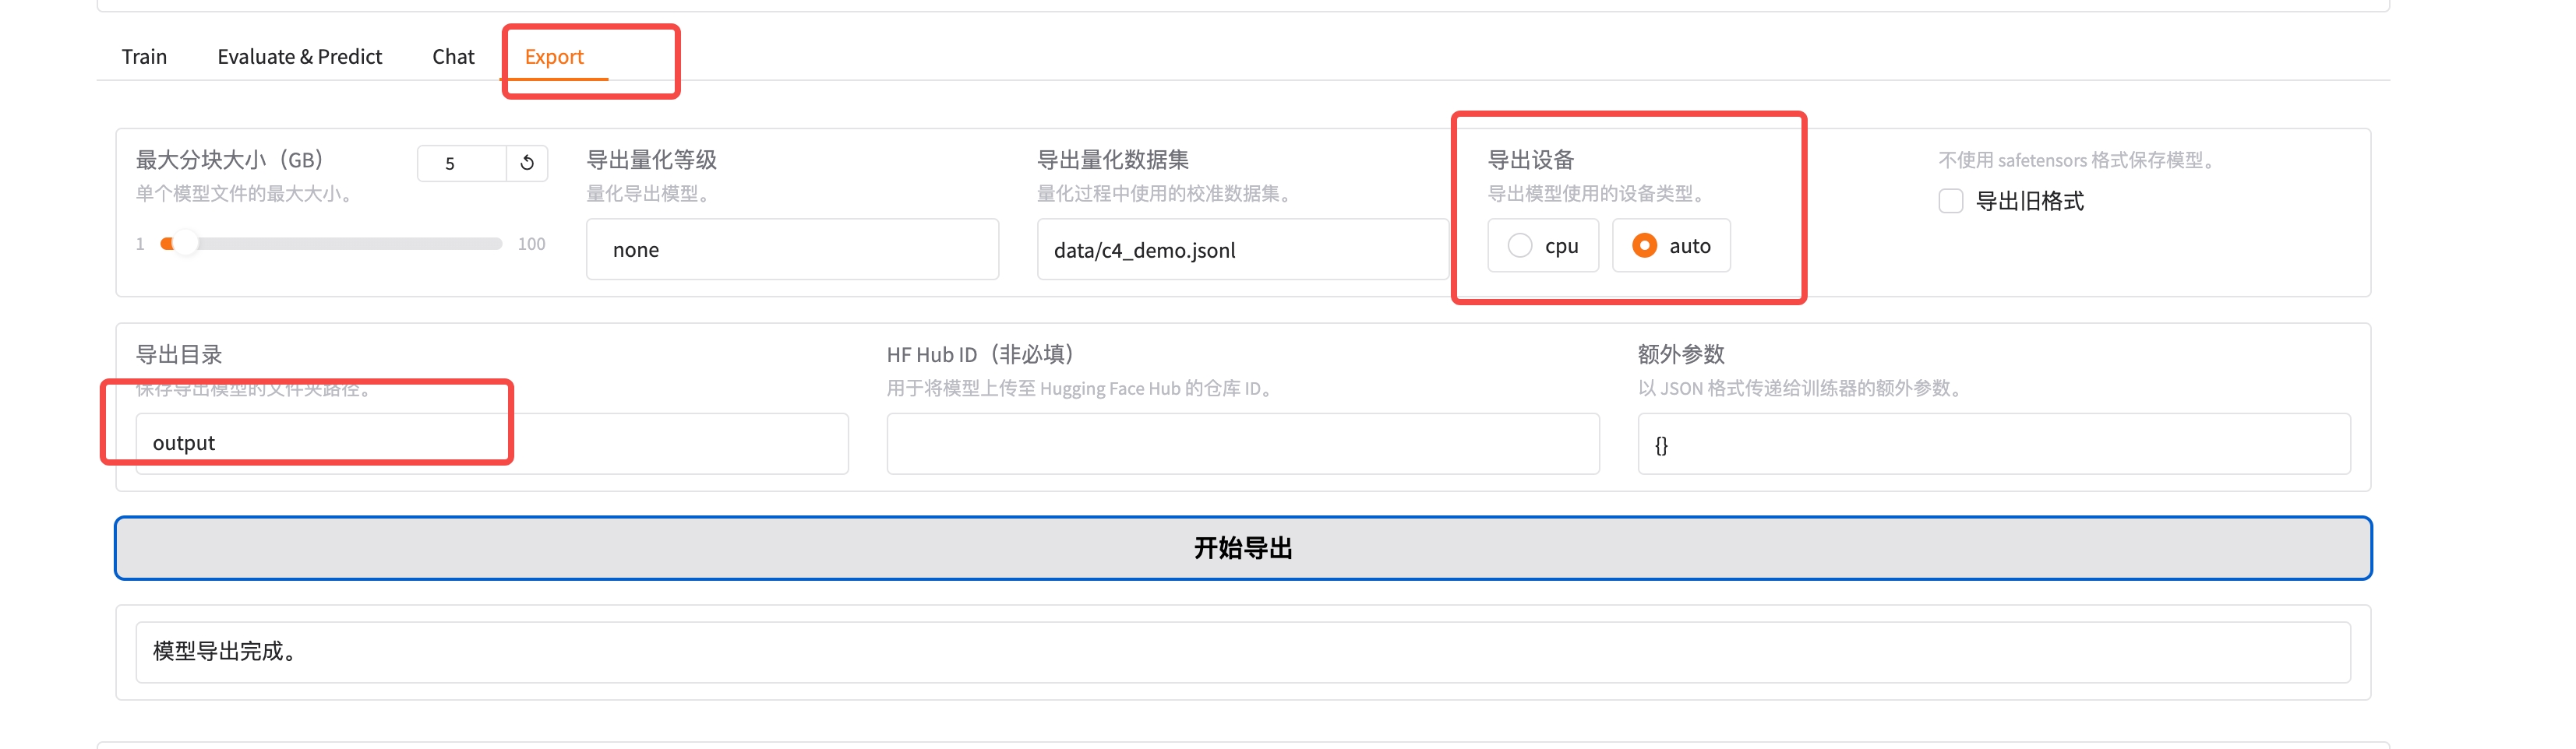Open the 导出量化等级 dropdown showing none
This screenshot has height=749, width=2576.
[x=791, y=250]
